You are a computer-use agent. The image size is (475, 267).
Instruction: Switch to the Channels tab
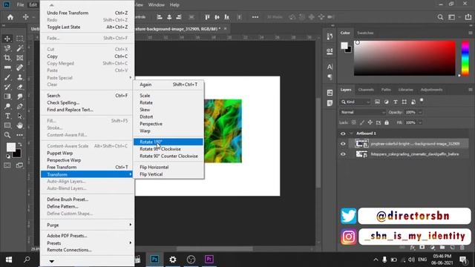(x=366, y=90)
